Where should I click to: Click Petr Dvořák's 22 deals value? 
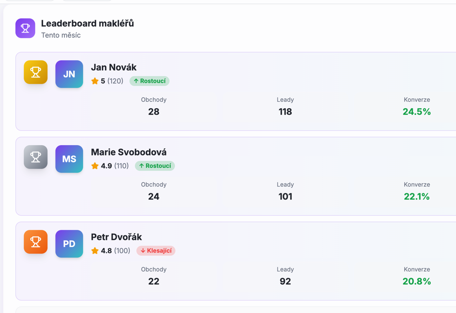[154, 281]
